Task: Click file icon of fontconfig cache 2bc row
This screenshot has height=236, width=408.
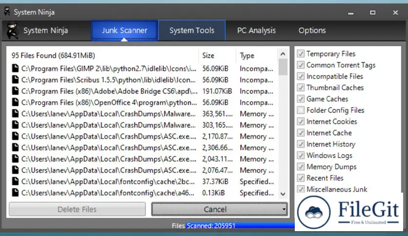Action: point(15,181)
